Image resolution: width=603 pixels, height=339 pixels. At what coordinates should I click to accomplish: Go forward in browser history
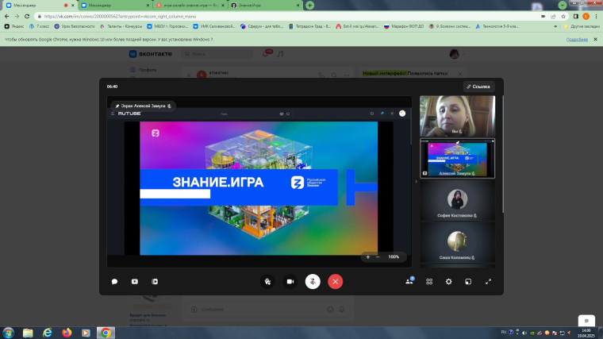tap(17, 16)
